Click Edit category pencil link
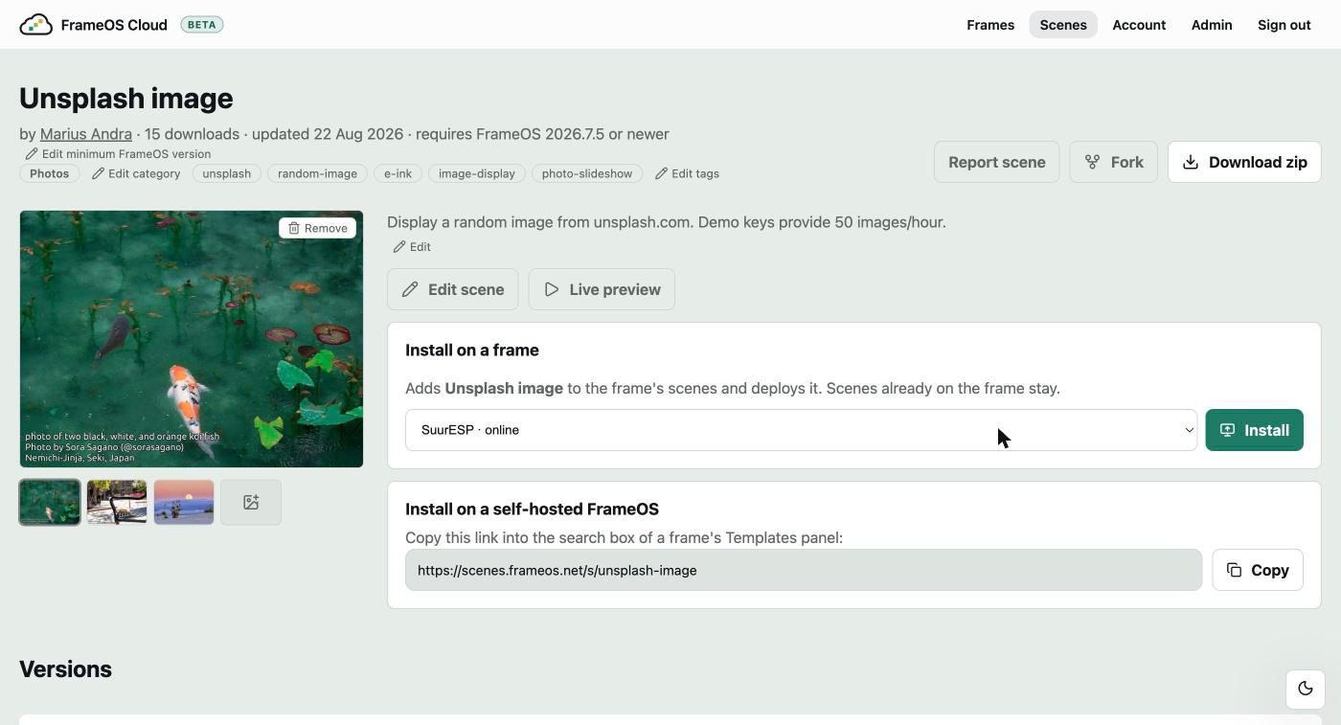1341x725 pixels. point(136,173)
